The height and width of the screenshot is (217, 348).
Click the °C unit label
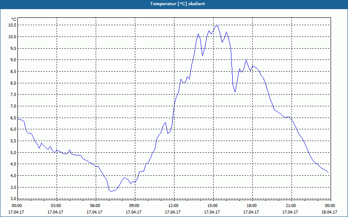pos(14,20)
